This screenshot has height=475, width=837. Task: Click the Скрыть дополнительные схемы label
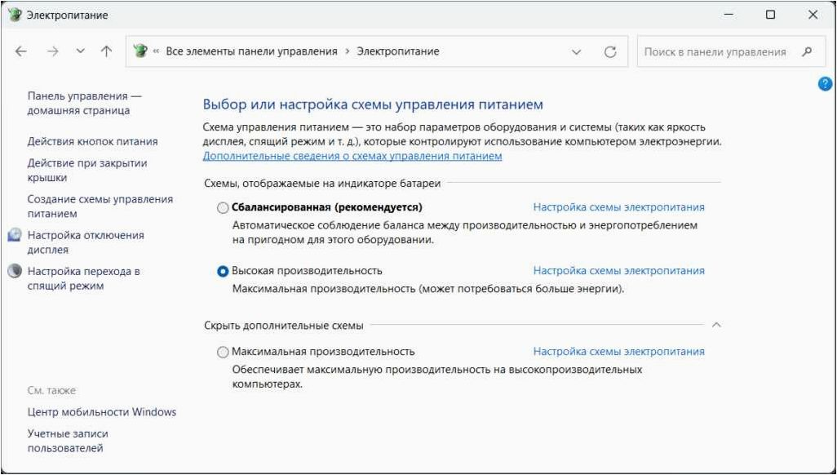tap(283, 326)
